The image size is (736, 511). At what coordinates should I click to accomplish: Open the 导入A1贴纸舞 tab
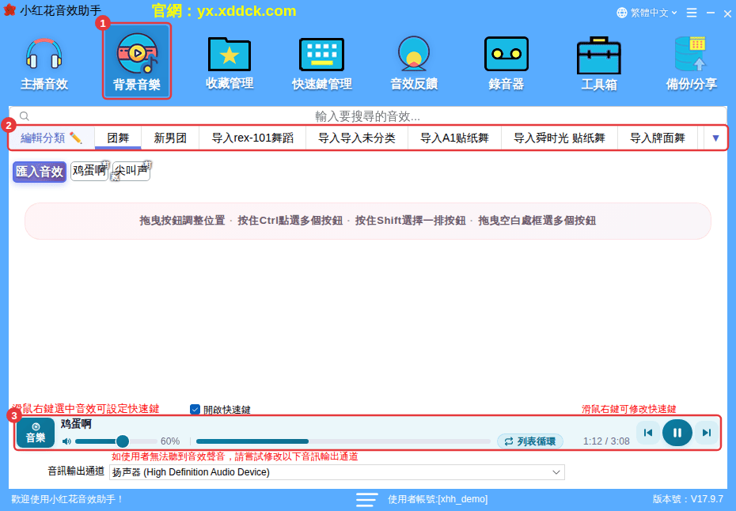click(454, 138)
